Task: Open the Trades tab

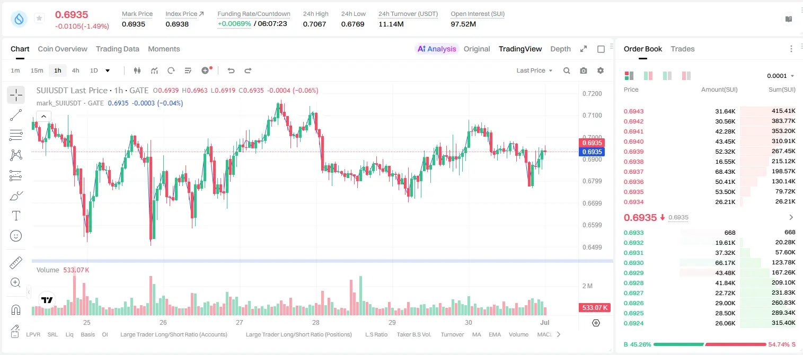Action: coord(683,49)
